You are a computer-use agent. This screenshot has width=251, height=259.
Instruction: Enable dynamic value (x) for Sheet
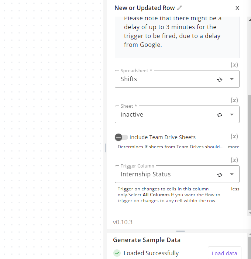[x=234, y=100]
